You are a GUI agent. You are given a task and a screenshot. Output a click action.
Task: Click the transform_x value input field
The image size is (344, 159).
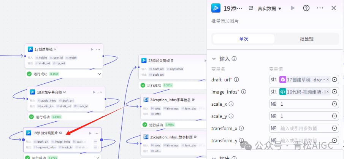304,128
